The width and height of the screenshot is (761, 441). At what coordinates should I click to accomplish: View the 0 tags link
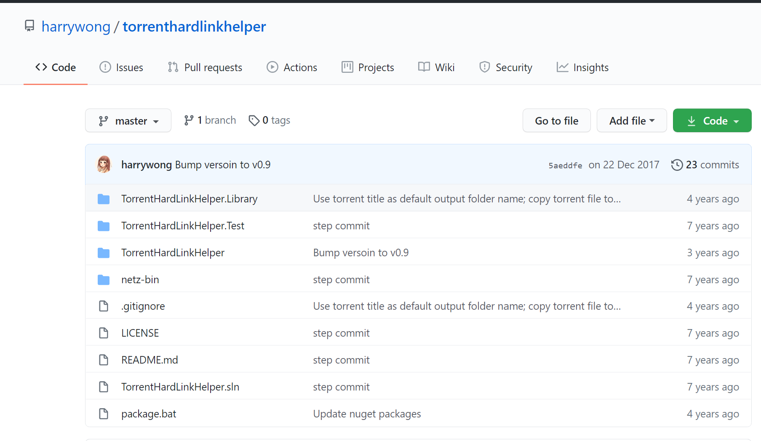point(270,120)
